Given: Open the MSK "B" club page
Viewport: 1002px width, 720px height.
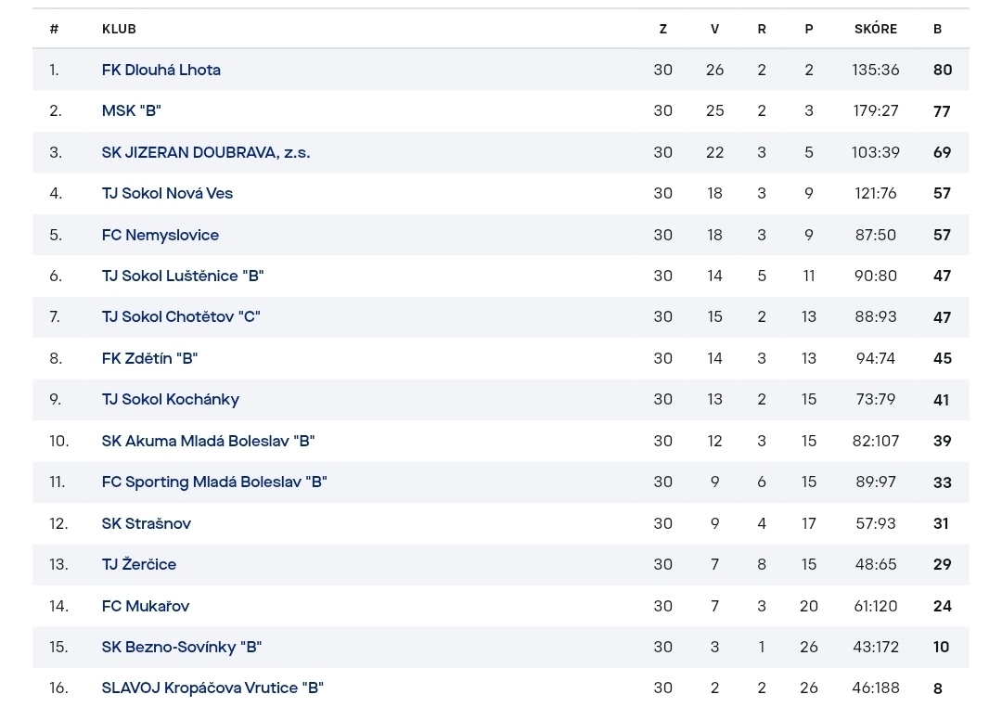Looking at the screenshot, I should (132, 110).
